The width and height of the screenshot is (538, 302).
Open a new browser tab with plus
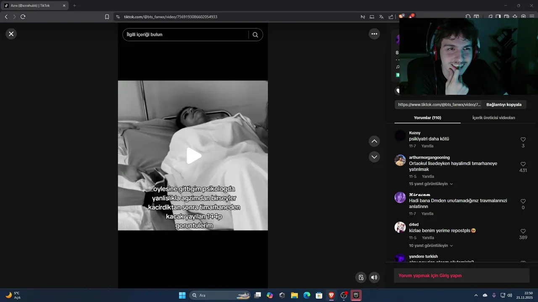[x=74, y=5]
